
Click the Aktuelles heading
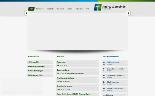point(60,57)
